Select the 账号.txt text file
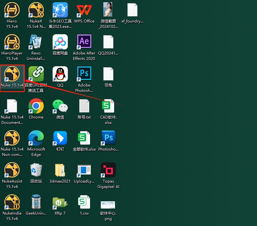 pos(84,106)
